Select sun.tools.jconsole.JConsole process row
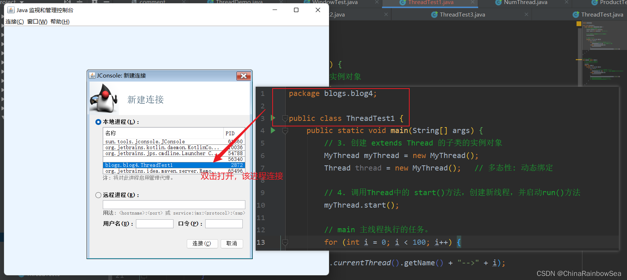The height and width of the screenshot is (280, 627). point(174,141)
